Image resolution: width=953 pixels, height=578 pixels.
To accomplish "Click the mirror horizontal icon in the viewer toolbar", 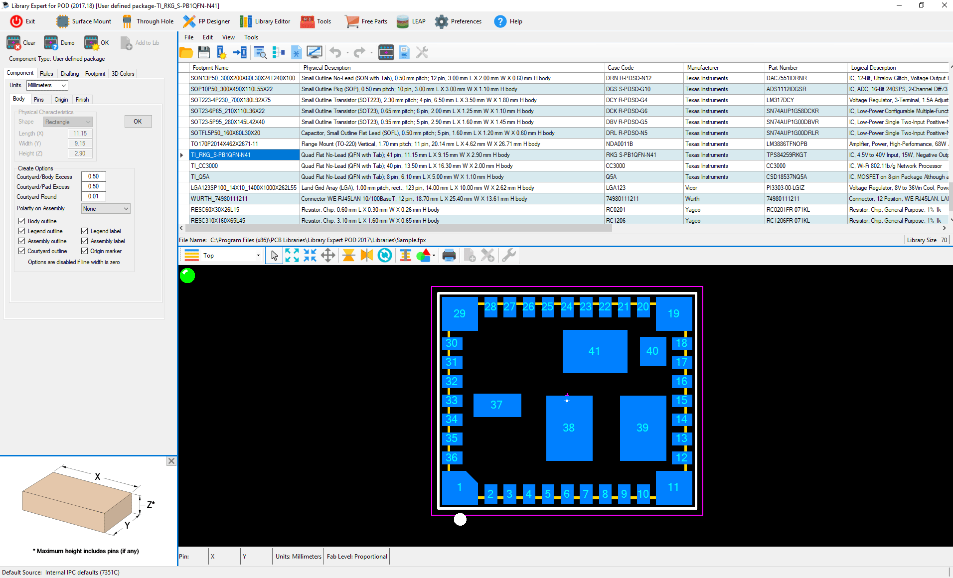I will 367,256.
